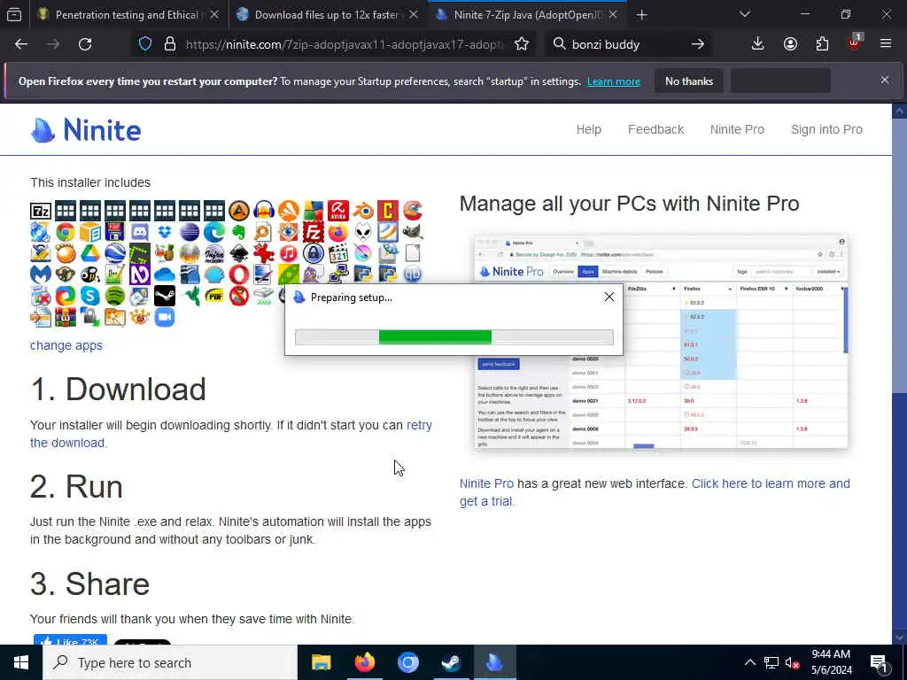Click the Zoom camera icon

coord(165,318)
